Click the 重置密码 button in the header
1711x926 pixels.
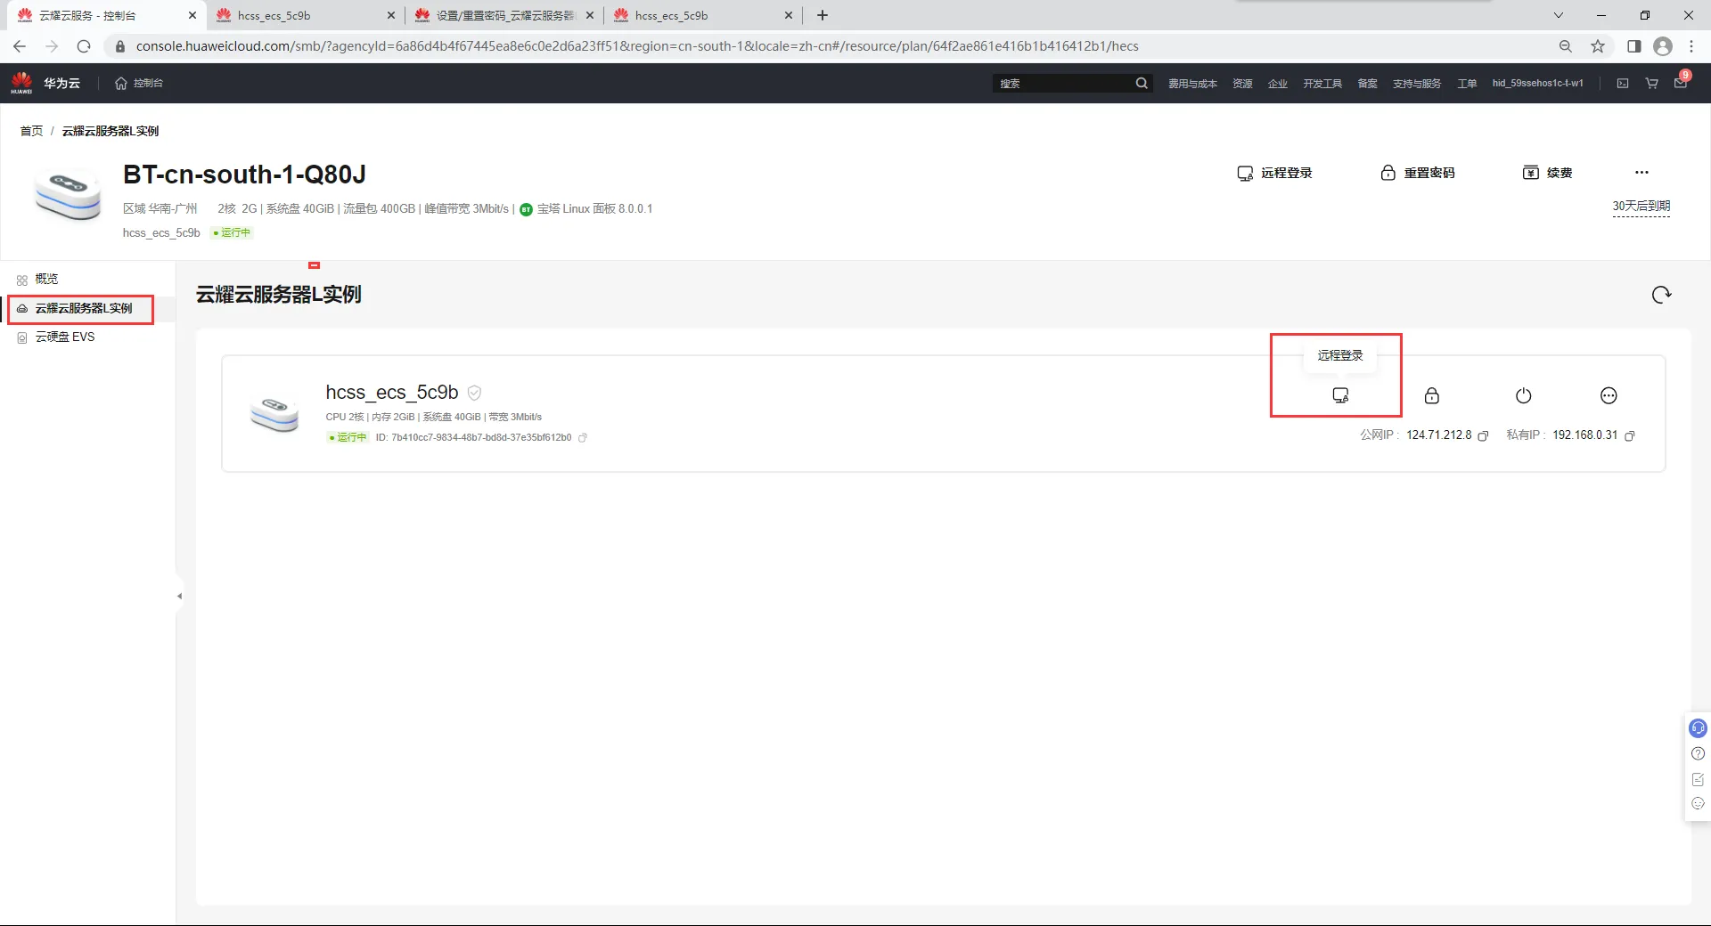(1418, 173)
